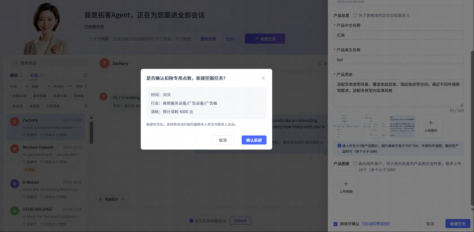Open the first uploaded product image thumbnail
Viewport: 474px width, 232px height.
346,126
